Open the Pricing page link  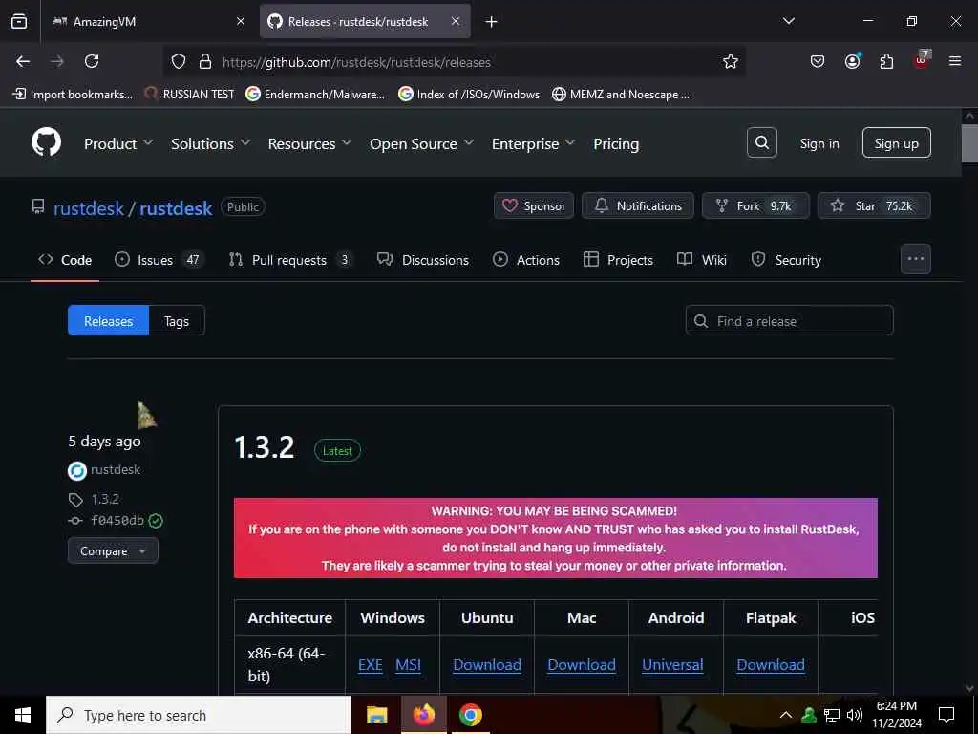pos(616,143)
